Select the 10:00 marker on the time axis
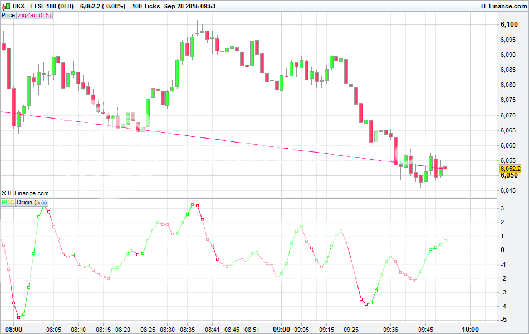This screenshot has height=334, width=529. point(471,329)
